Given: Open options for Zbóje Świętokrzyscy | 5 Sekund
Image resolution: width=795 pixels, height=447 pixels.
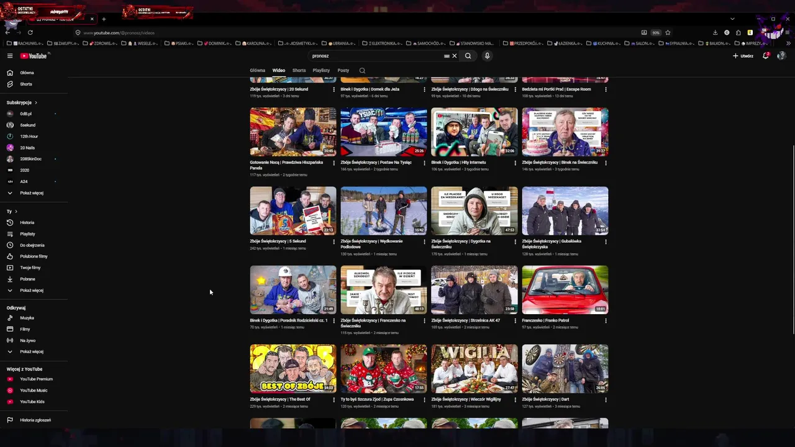Looking at the screenshot, I should click(334, 242).
